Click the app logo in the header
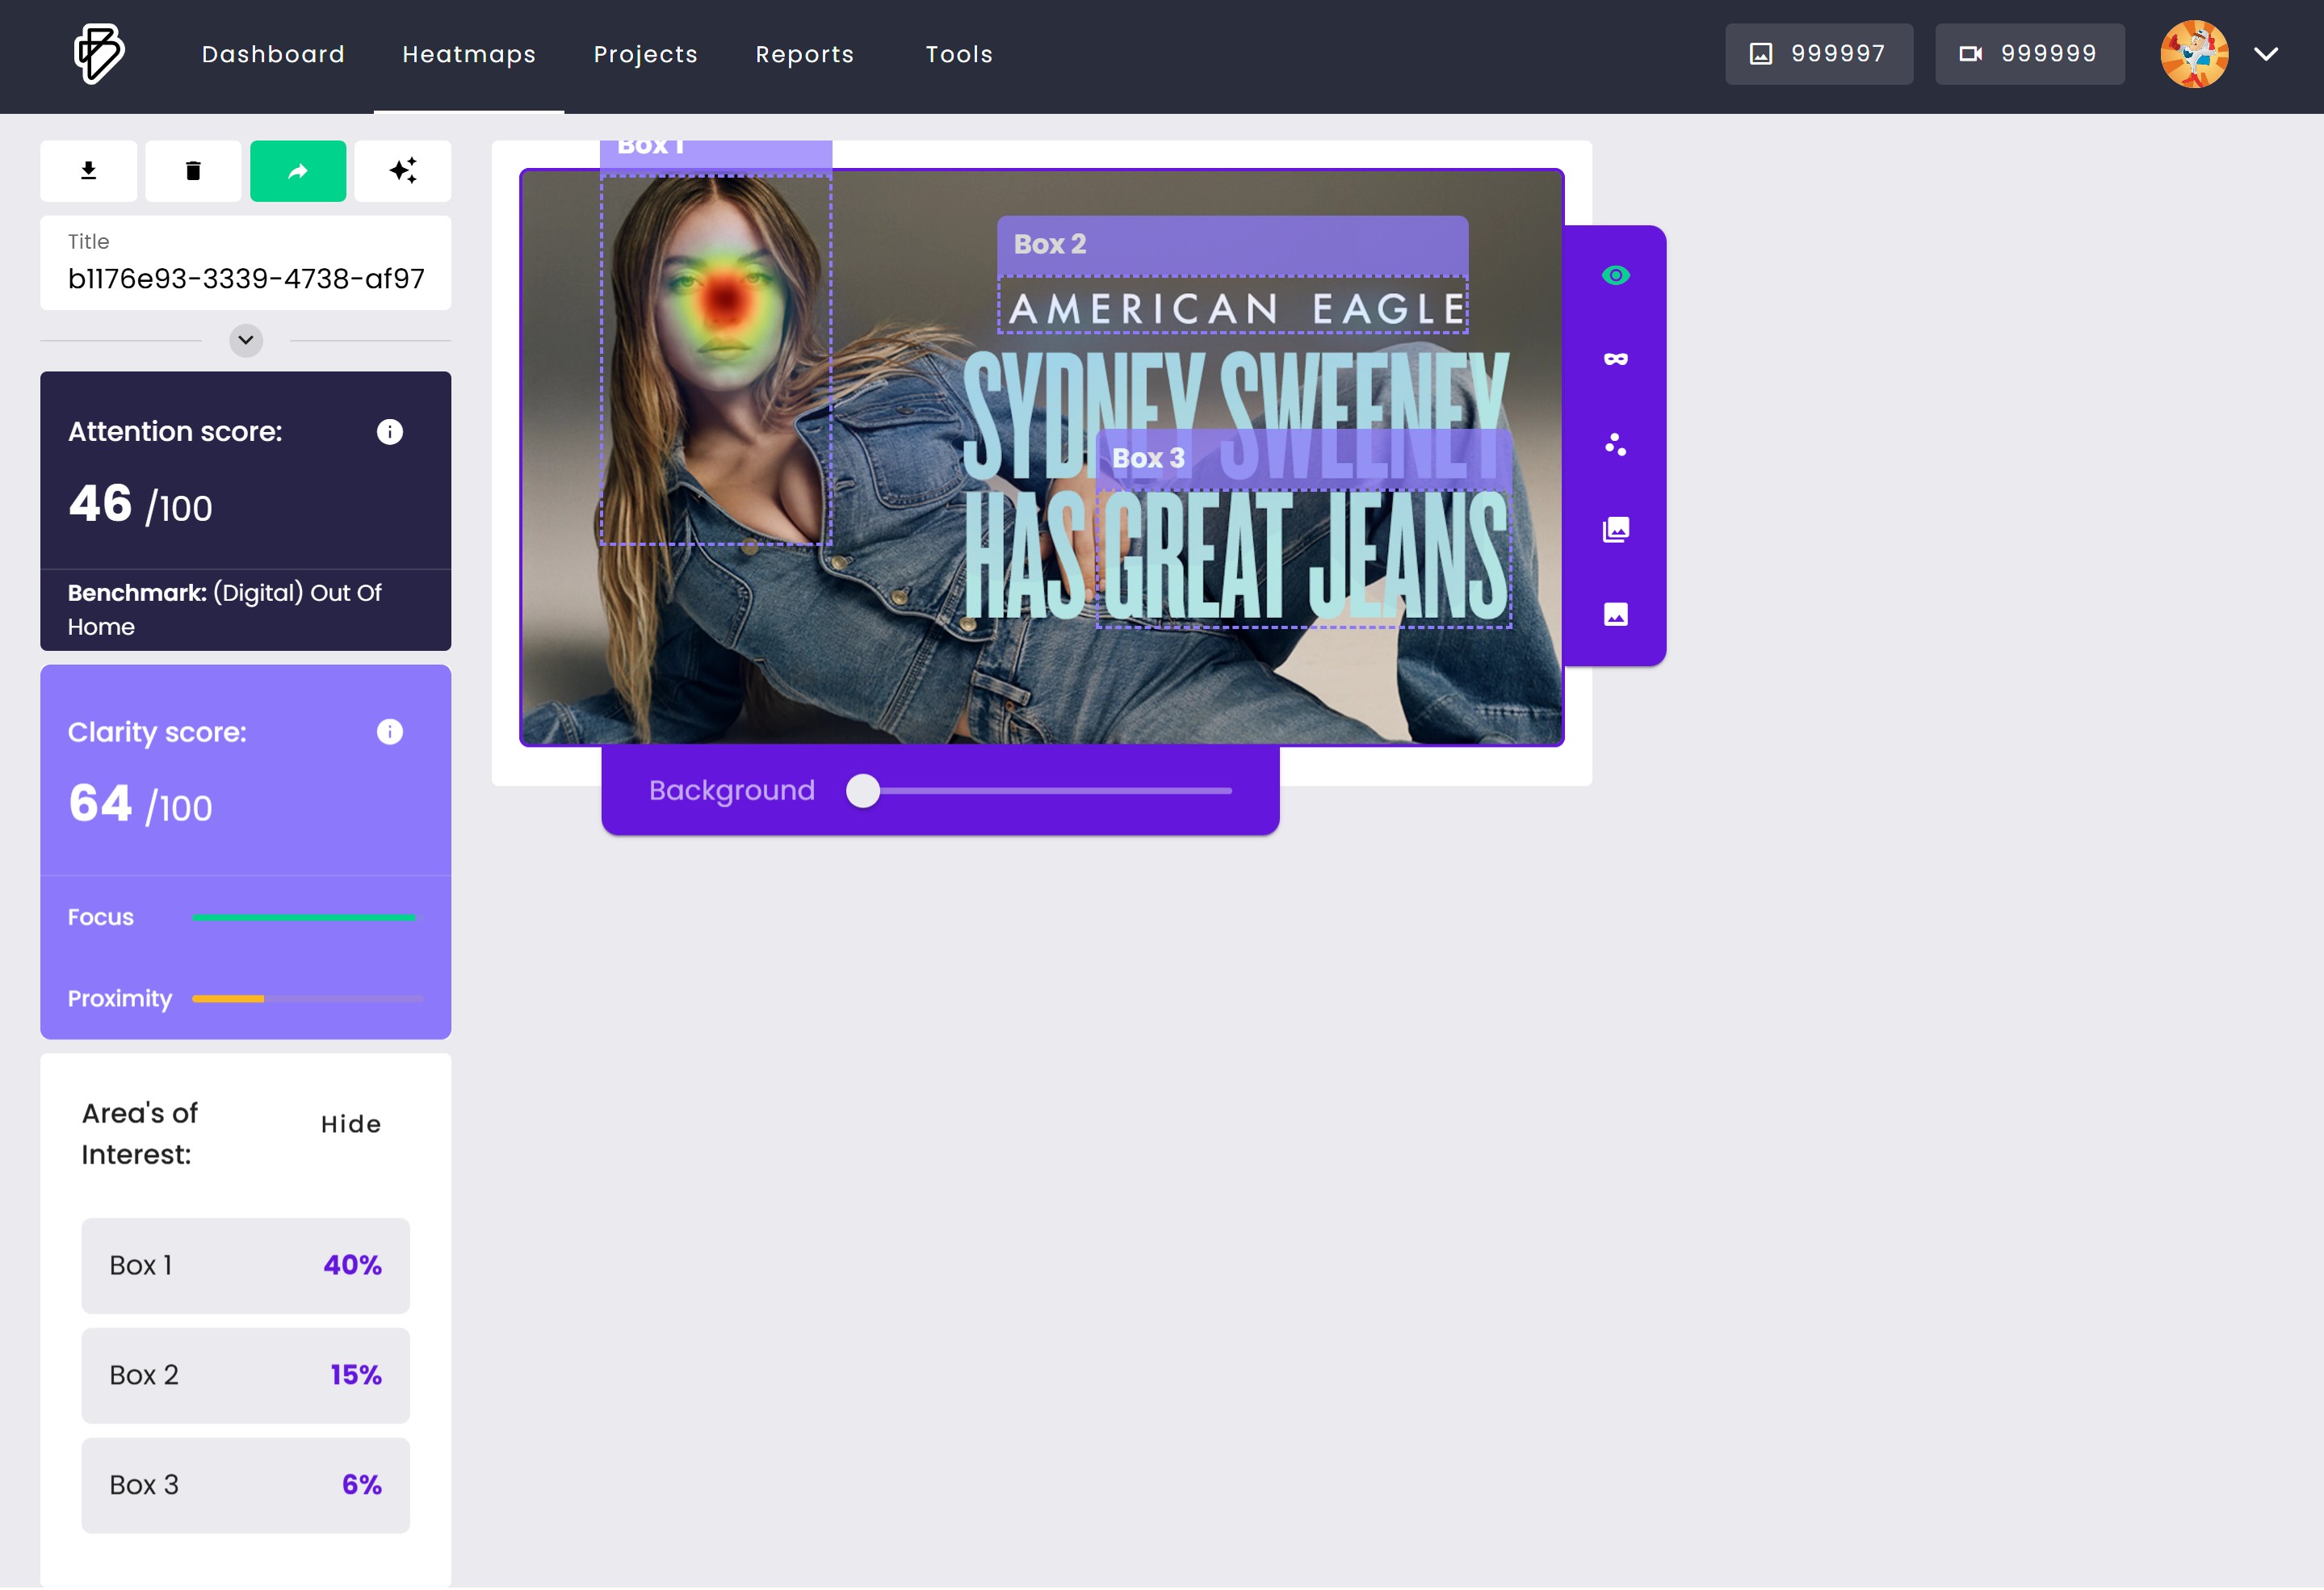2324x1590 pixels. point(99,55)
